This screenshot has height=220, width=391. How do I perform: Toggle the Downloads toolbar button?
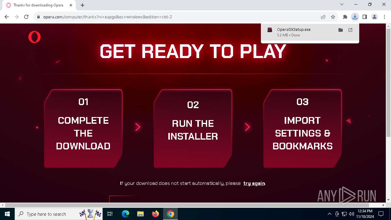pyautogui.click(x=355, y=17)
